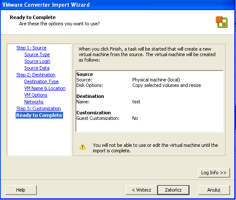Click the bold 'Customization' summary heading

(94, 113)
